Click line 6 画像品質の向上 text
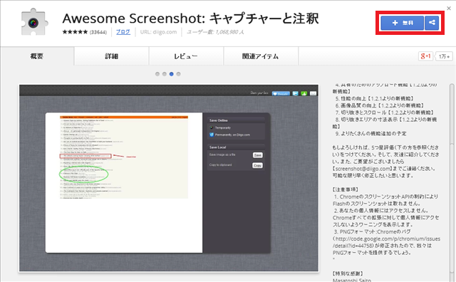 click(x=380, y=105)
